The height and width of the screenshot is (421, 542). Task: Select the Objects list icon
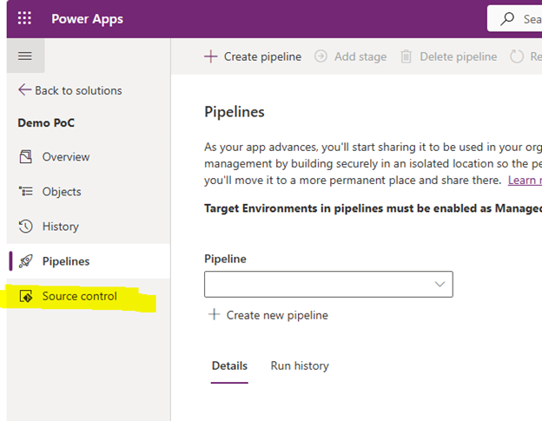pos(25,191)
